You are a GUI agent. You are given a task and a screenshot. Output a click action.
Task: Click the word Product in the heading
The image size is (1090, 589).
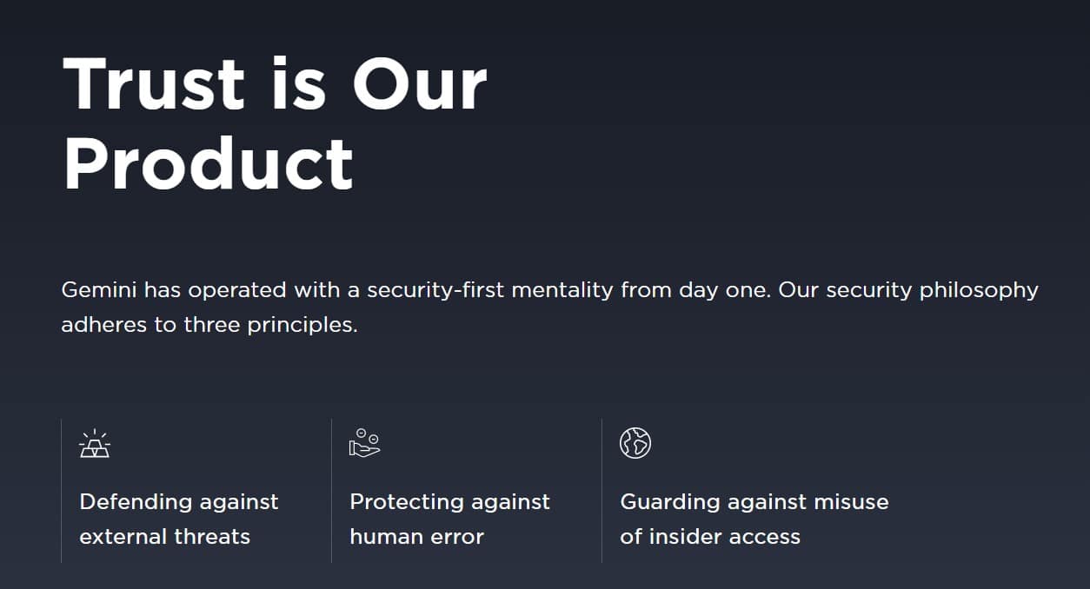point(209,164)
